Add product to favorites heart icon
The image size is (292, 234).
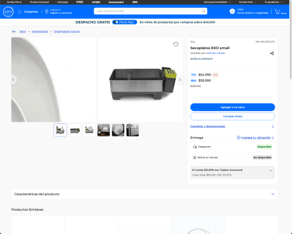click(176, 44)
